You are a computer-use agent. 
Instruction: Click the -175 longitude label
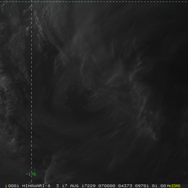(x=31, y=174)
